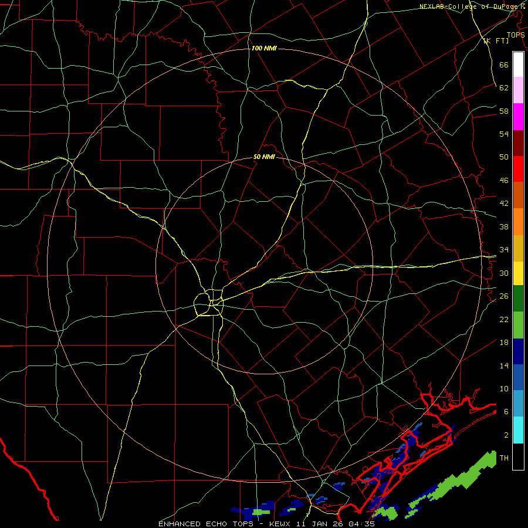Pick the light green legend swatch
The height and width of the screenshot is (528, 528).
pyautogui.click(x=518, y=325)
